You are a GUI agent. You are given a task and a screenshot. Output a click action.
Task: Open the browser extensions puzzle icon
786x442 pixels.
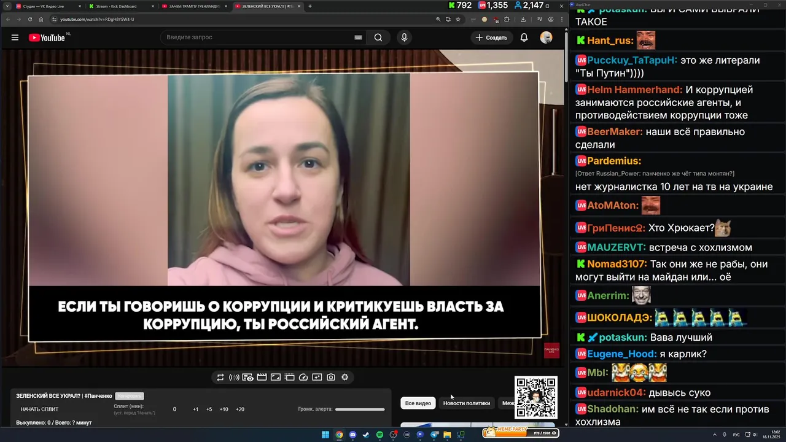pyautogui.click(x=507, y=19)
